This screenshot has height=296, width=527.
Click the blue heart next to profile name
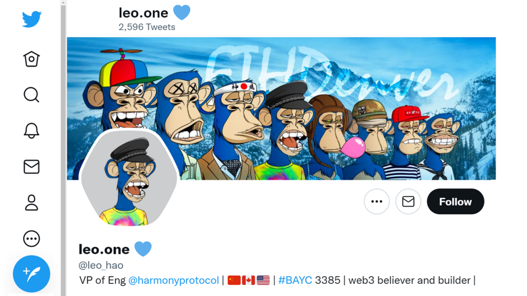(x=143, y=249)
